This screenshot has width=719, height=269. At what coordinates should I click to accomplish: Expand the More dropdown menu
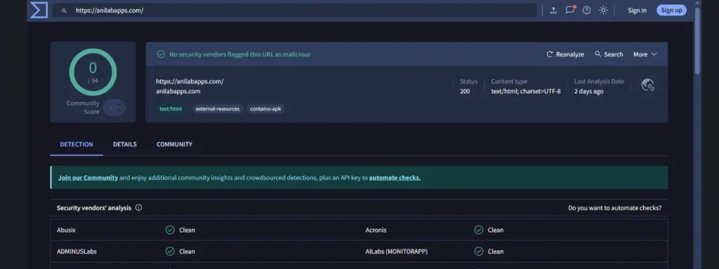click(645, 54)
